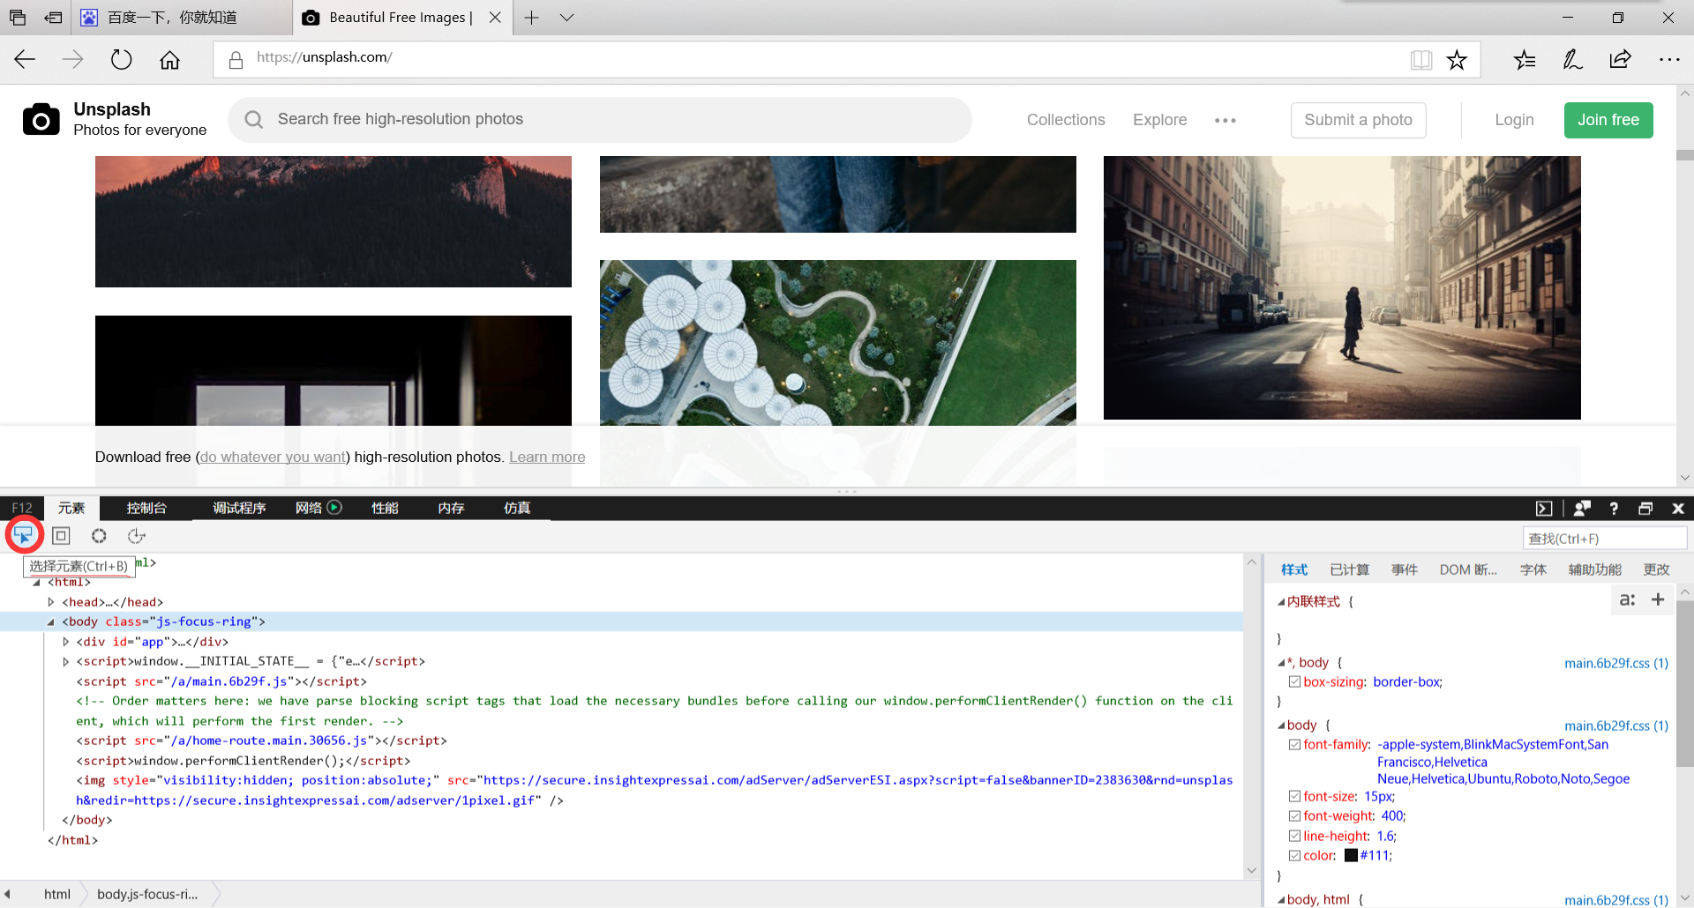This screenshot has height=908, width=1694.
Task: Click the street scene photo thumbnail
Action: pyautogui.click(x=1342, y=287)
